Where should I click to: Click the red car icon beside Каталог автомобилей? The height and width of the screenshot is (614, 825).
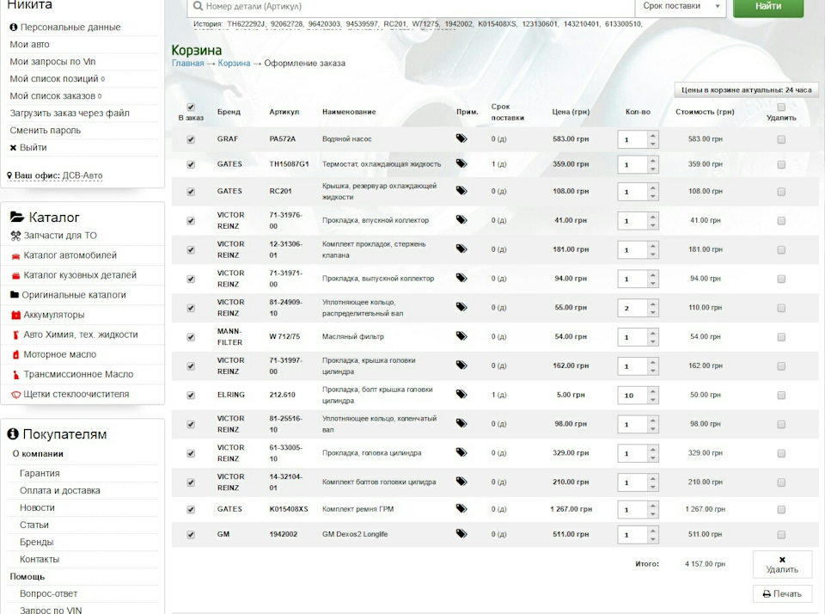point(15,256)
